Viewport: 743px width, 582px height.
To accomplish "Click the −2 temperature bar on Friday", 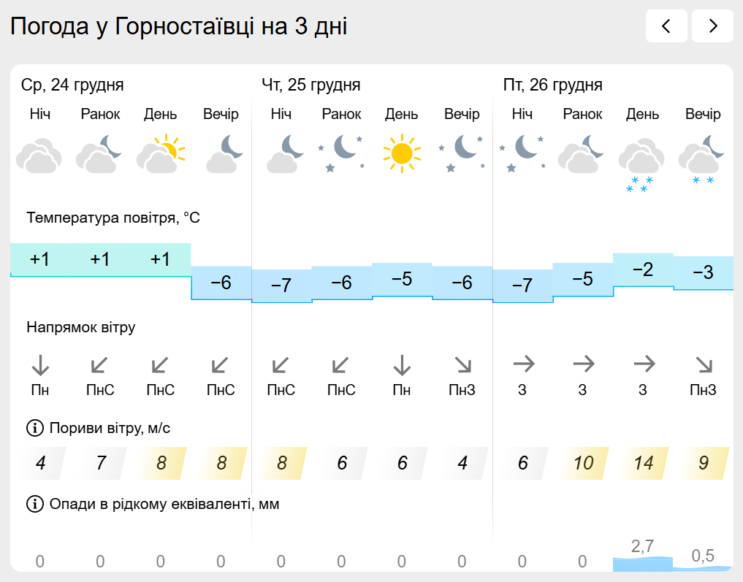I will click(643, 270).
